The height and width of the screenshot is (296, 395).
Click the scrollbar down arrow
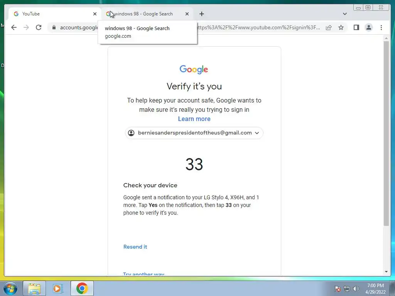(x=386, y=272)
